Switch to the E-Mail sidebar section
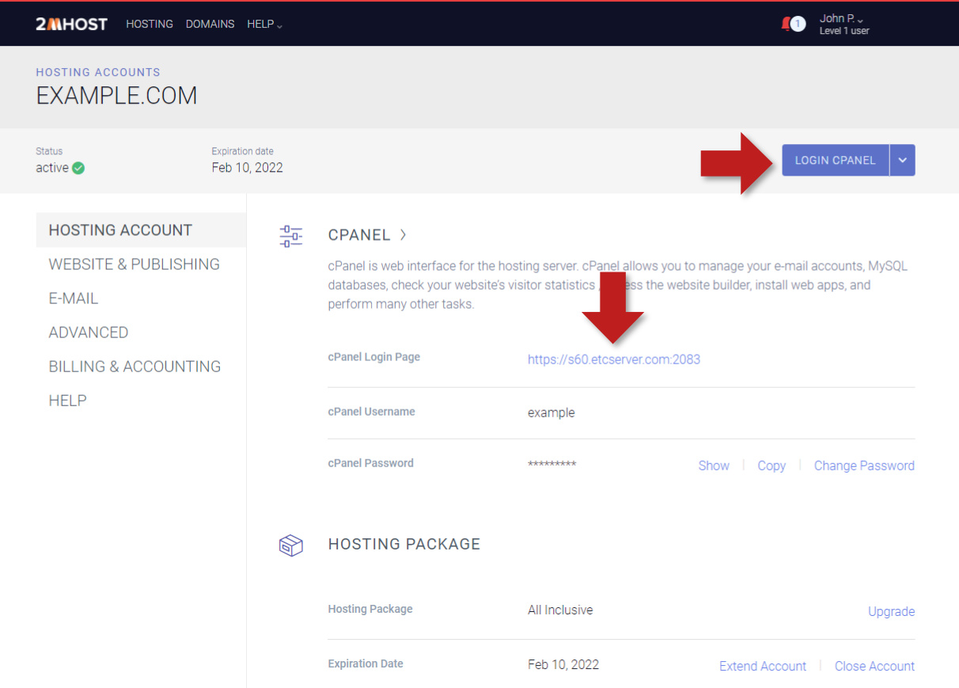 point(74,298)
